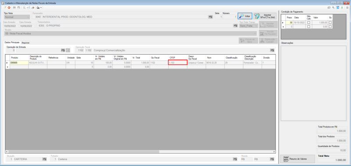This screenshot has width=351, height=166.
Task: Click the Ncm column header
Action: [x=215, y=58]
